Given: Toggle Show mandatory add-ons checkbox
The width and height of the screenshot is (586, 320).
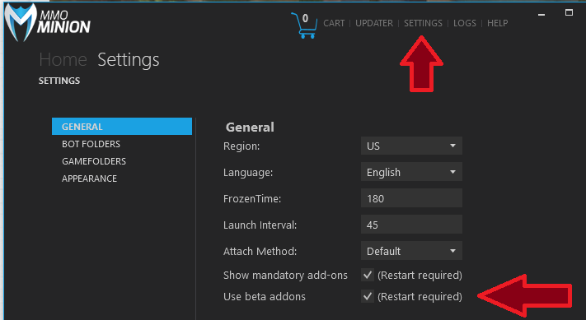Looking at the screenshot, I should pyautogui.click(x=368, y=276).
